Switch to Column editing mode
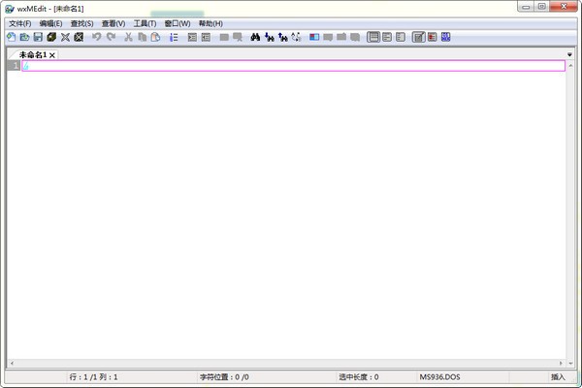 coord(432,37)
